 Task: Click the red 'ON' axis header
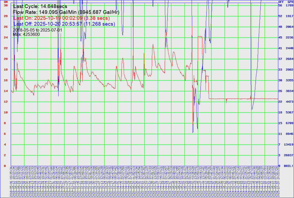(5, 2)
